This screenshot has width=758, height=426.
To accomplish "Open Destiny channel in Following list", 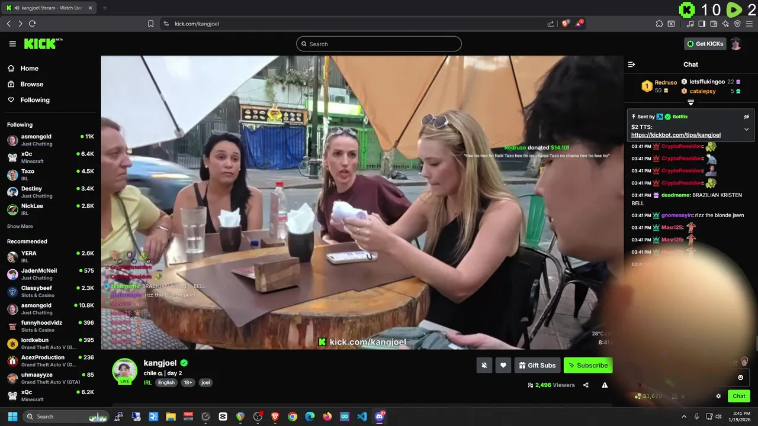I will coord(50,192).
